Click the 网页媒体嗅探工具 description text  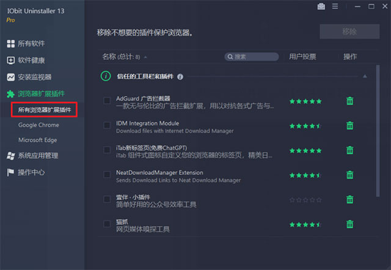tap(143, 229)
